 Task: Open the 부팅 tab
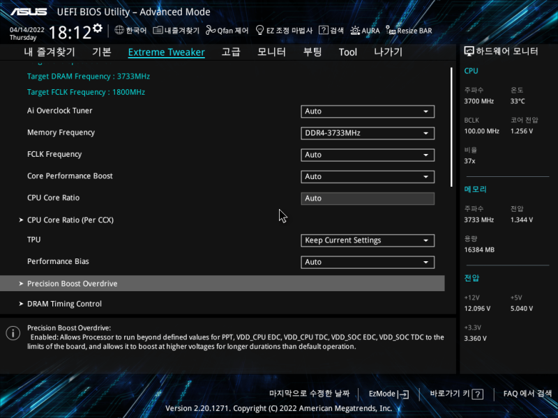pyautogui.click(x=312, y=52)
